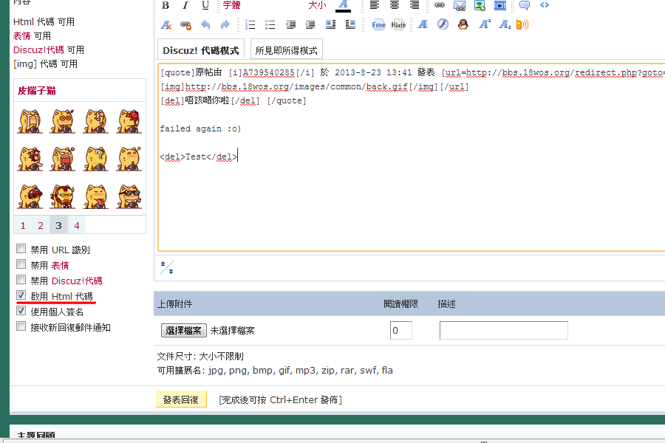Screen dimensions: 665x443
Task: Open the red Discuz!代碼 link beside 禁用 checkbox
Action: click(77, 281)
